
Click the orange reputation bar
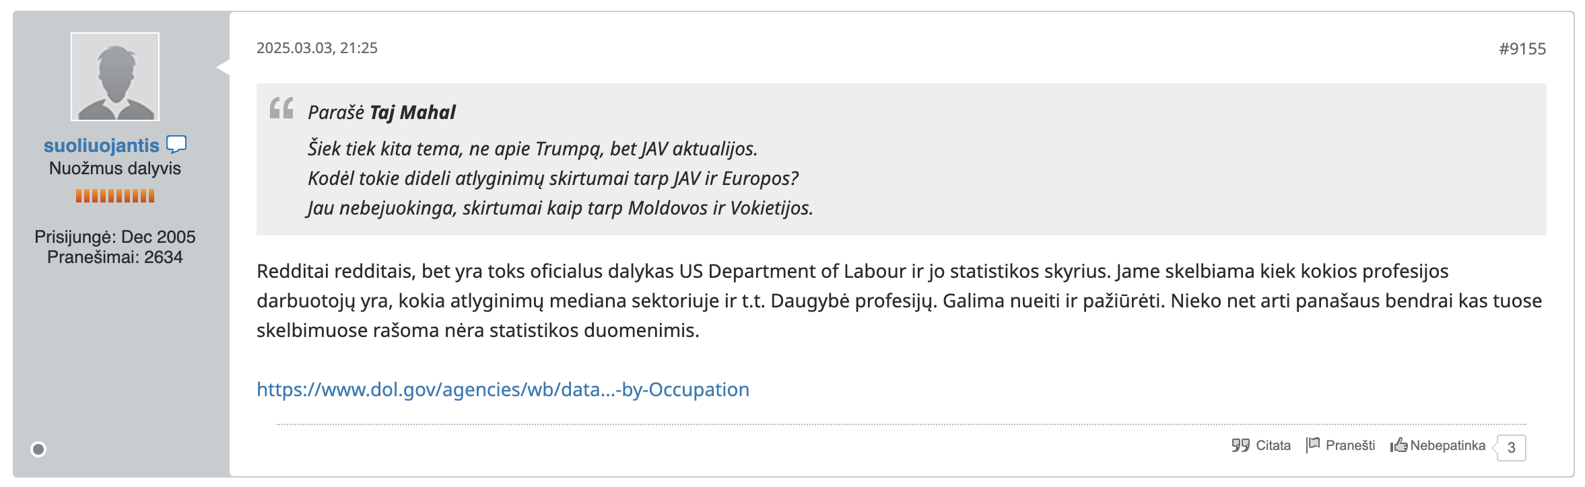click(115, 196)
